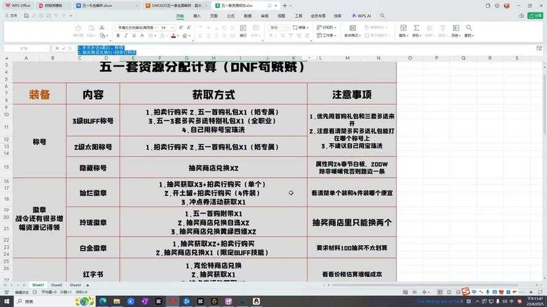
Task: Open the rows and columns (行和列) dropdown
Action: 327,28
